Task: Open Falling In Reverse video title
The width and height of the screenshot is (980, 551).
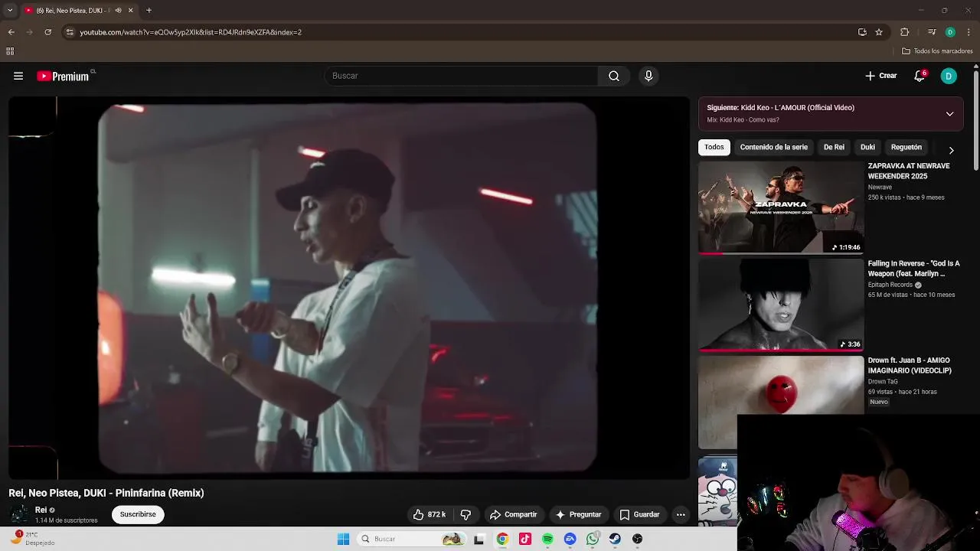Action: click(913, 268)
